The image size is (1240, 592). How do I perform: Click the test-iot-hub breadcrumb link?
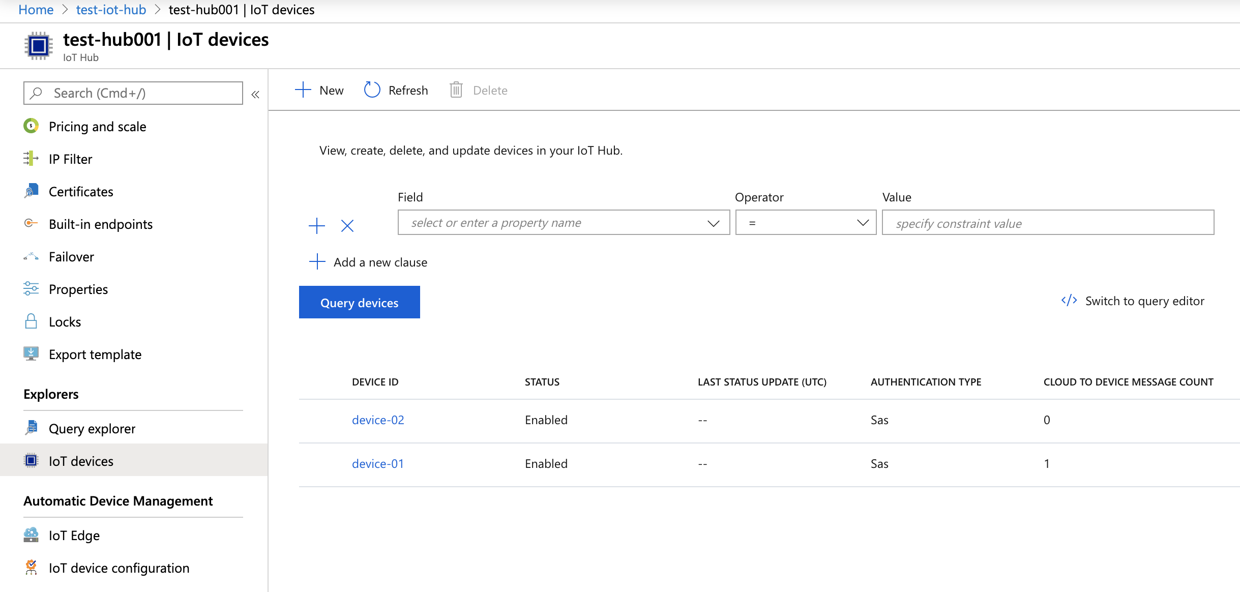pos(111,10)
